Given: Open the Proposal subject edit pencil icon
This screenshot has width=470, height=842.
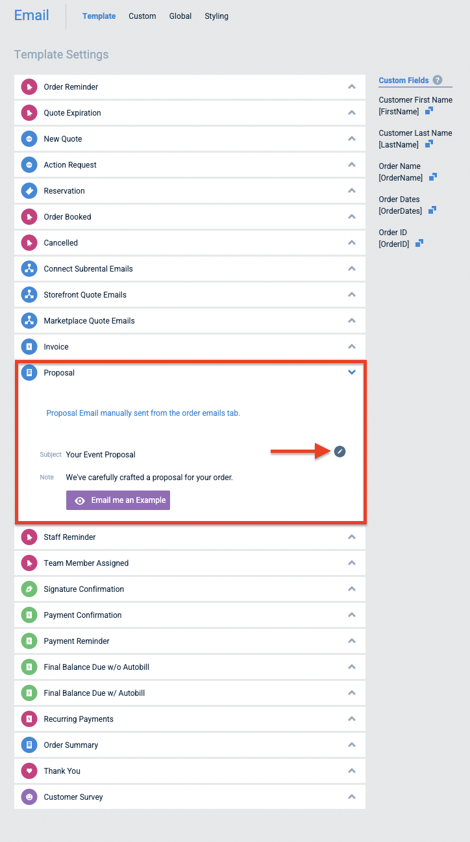Looking at the screenshot, I should [340, 452].
